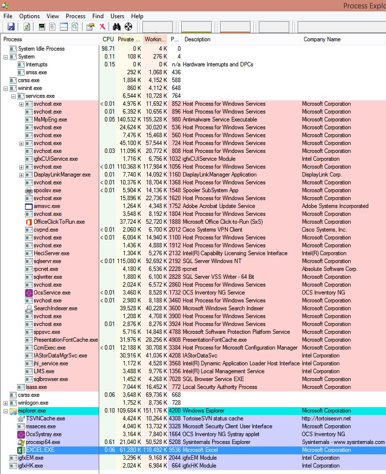
Task: Click the View DLLs/Handles toolbar icon
Action: click(75, 27)
